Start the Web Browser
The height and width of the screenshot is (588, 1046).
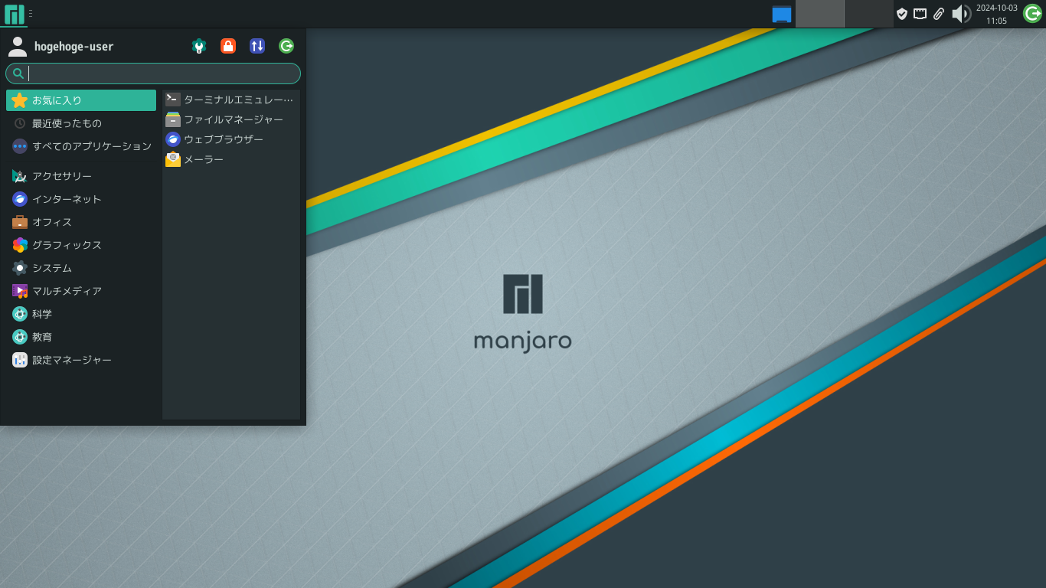[x=222, y=139]
